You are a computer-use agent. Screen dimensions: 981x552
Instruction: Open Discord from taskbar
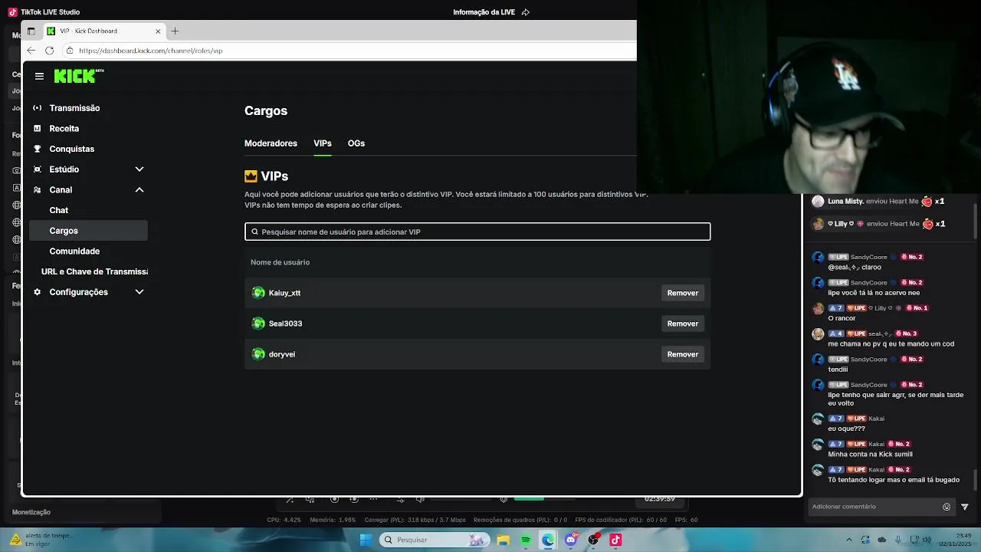[x=570, y=540]
